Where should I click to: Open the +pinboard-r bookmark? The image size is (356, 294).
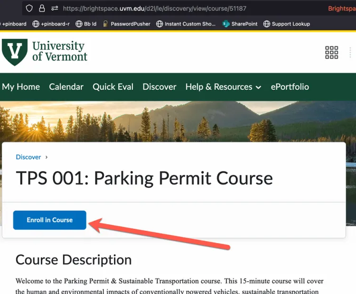pyautogui.click(x=51, y=24)
